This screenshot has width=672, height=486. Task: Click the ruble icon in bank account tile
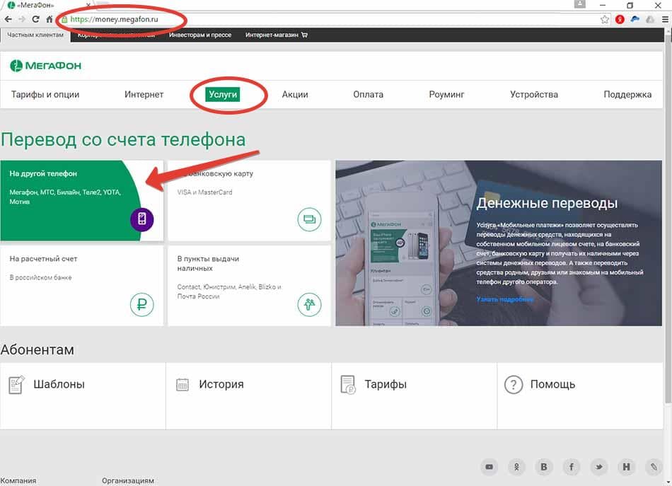(142, 304)
